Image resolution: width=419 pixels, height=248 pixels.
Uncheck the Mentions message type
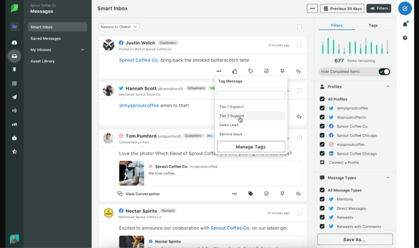[x=322, y=199]
